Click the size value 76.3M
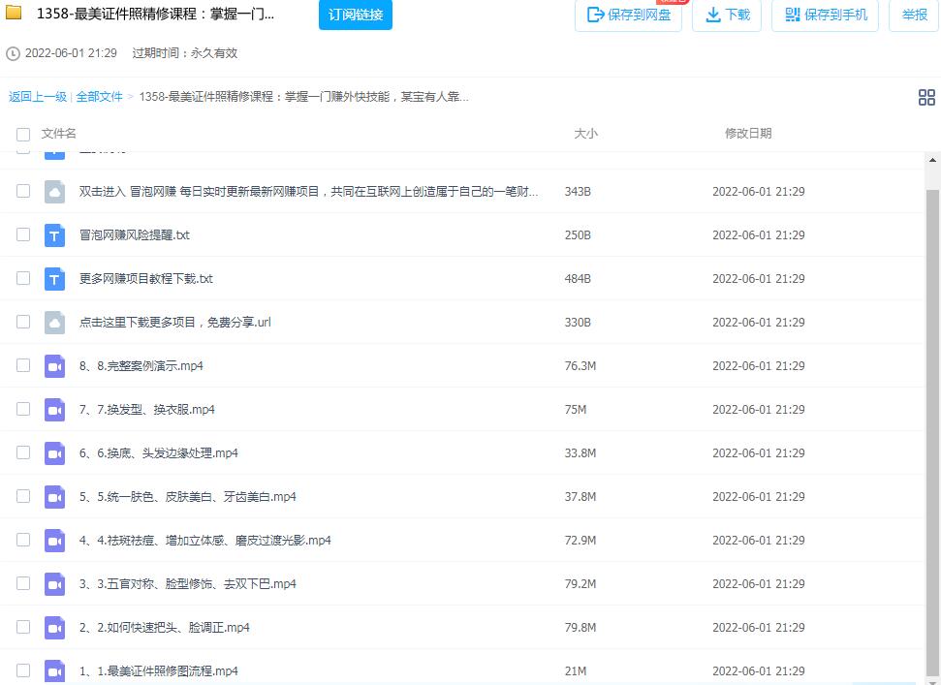The image size is (941, 685). [580, 366]
